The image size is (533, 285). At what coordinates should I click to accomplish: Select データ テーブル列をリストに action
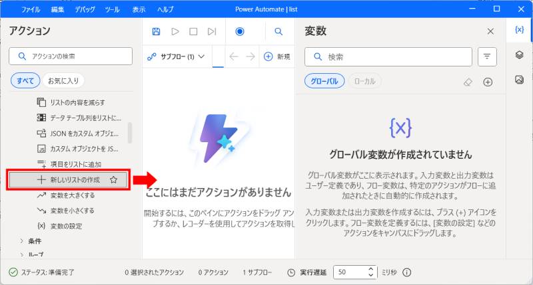pyautogui.click(x=79, y=118)
